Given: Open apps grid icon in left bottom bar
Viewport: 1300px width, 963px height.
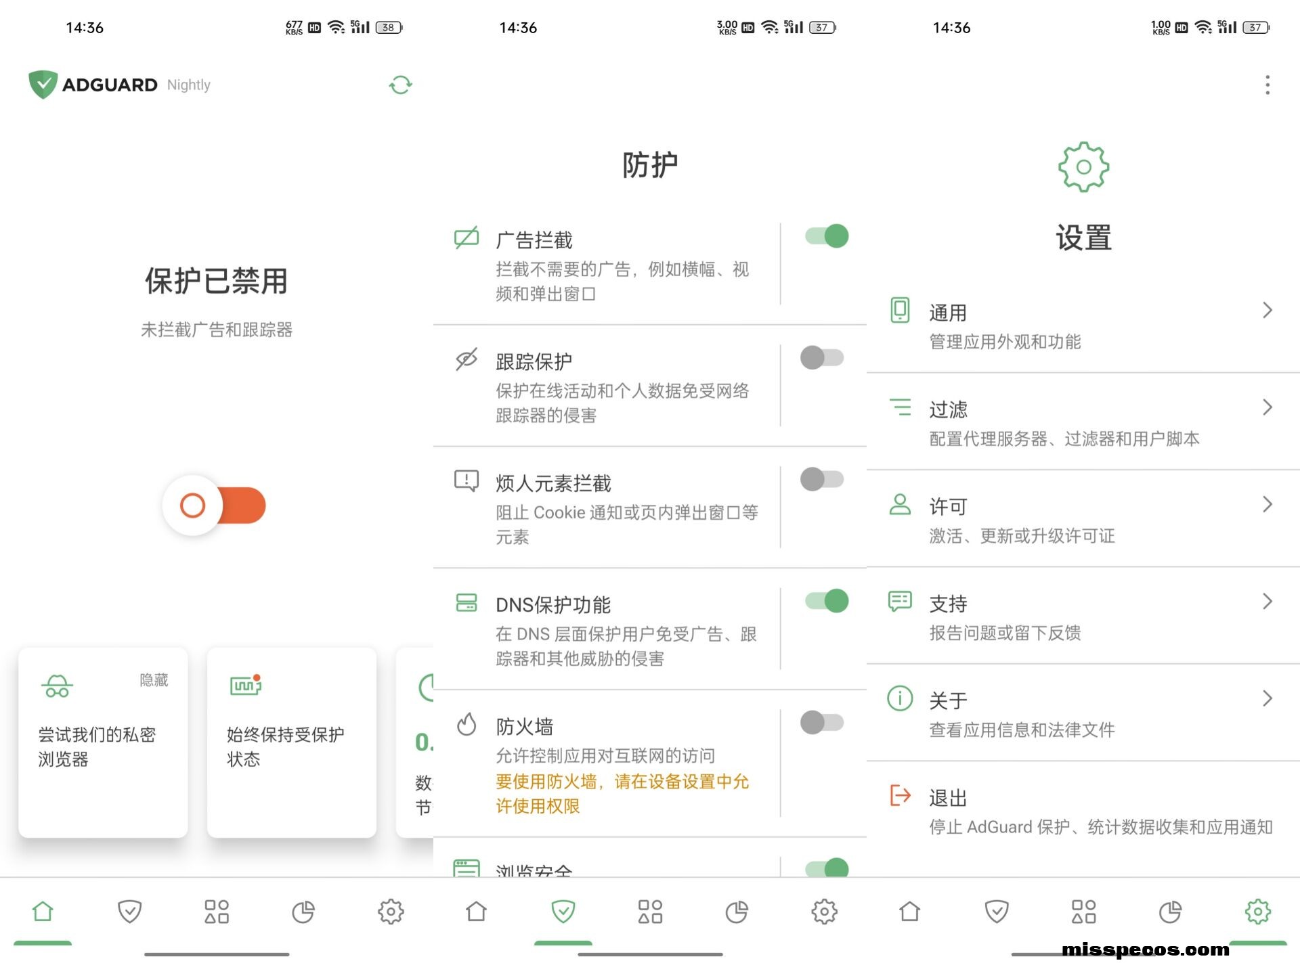Looking at the screenshot, I should point(217,912).
